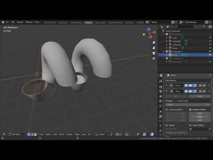The width and height of the screenshot is (213, 160).
Task: Click the Blender logo icon
Action: point(3,22)
